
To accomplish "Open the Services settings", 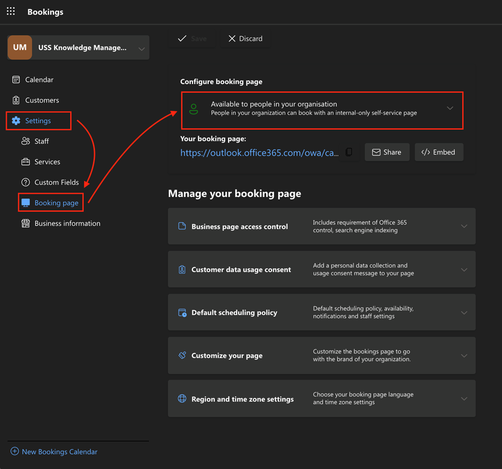I will [47, 161].
